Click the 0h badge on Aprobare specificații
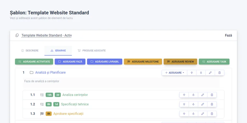 49,114
